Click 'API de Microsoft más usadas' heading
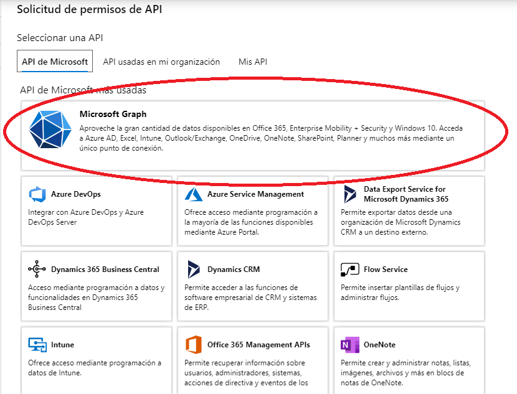The height and width of the screenshot is (394, 517). [83, 90]
